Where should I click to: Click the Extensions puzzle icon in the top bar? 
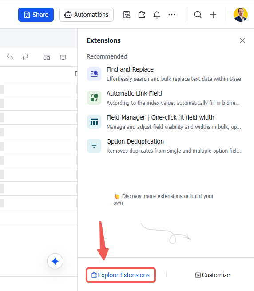tap(142, 15)
